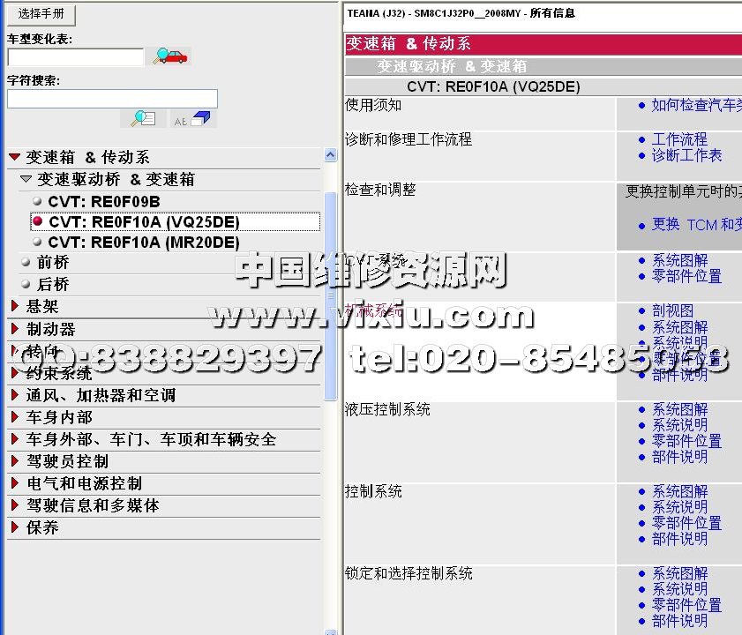Viewport: 742px width, 635px height.
Task: Select the CVT: RE0F10A (VQ25DE) bullet
Action: (x=38, y=221)
